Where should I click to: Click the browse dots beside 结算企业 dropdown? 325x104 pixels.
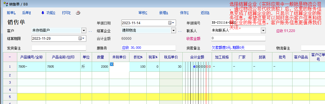coord(180,31)
